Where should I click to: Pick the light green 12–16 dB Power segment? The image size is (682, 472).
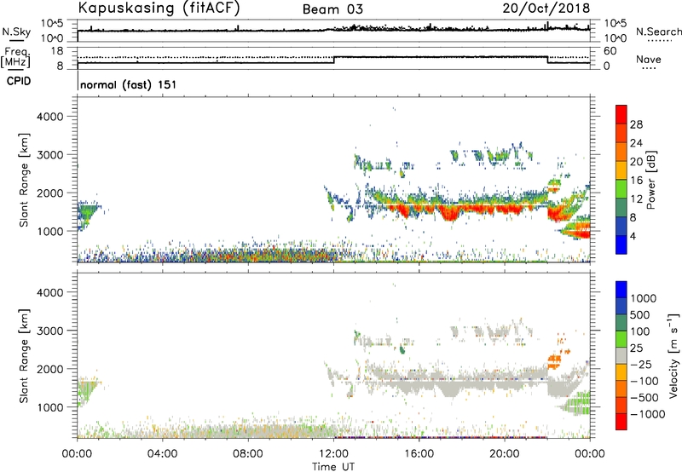(x=621, y=189)
